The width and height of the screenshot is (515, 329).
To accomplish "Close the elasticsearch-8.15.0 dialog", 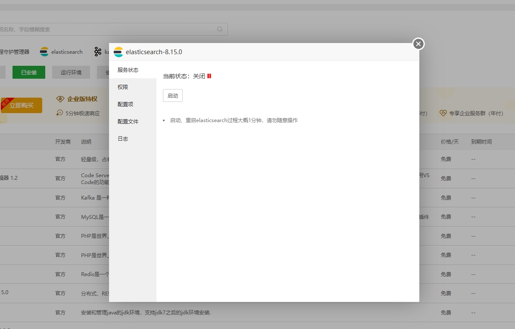I will point(418,44).
